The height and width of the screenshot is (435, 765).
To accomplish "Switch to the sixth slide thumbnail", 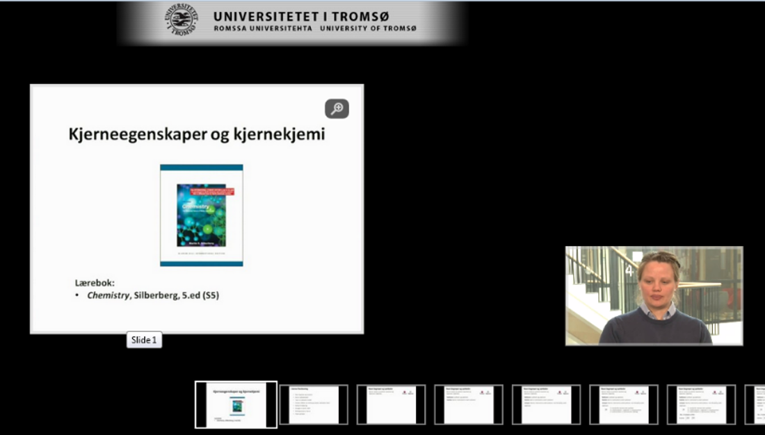I will tap(623, 404).
